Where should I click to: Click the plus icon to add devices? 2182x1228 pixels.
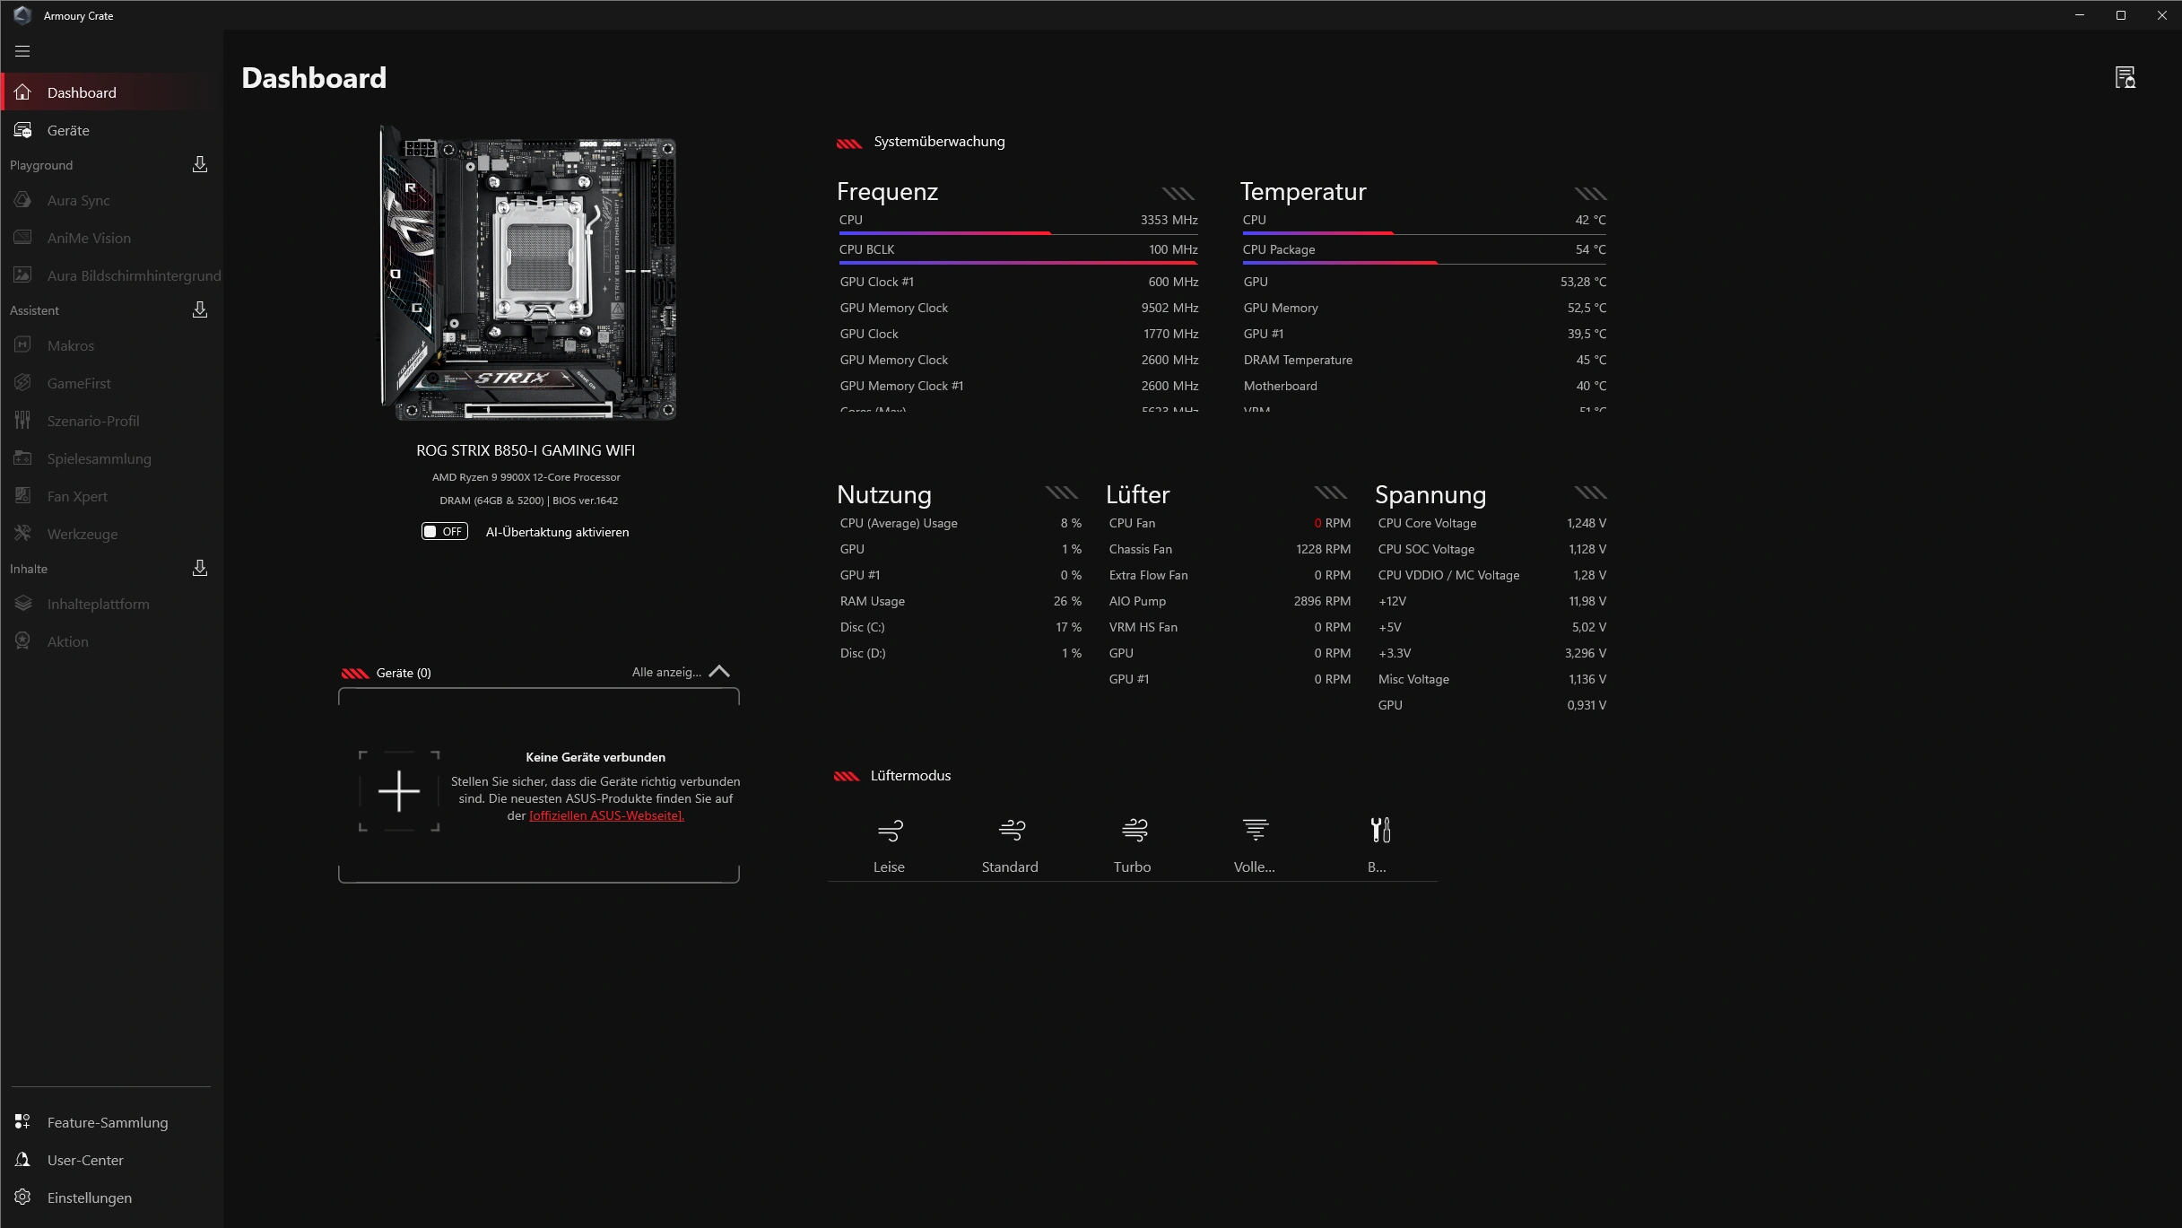[399, 791]
